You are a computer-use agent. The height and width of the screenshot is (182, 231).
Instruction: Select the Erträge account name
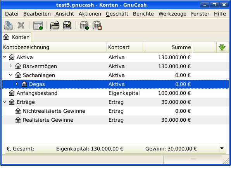(x=26, y=102)
